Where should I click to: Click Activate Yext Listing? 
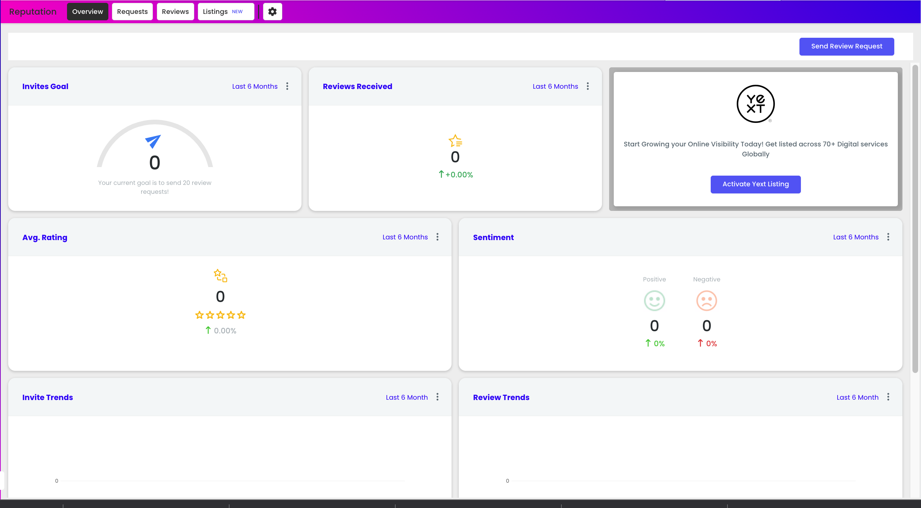click(755, 184)
